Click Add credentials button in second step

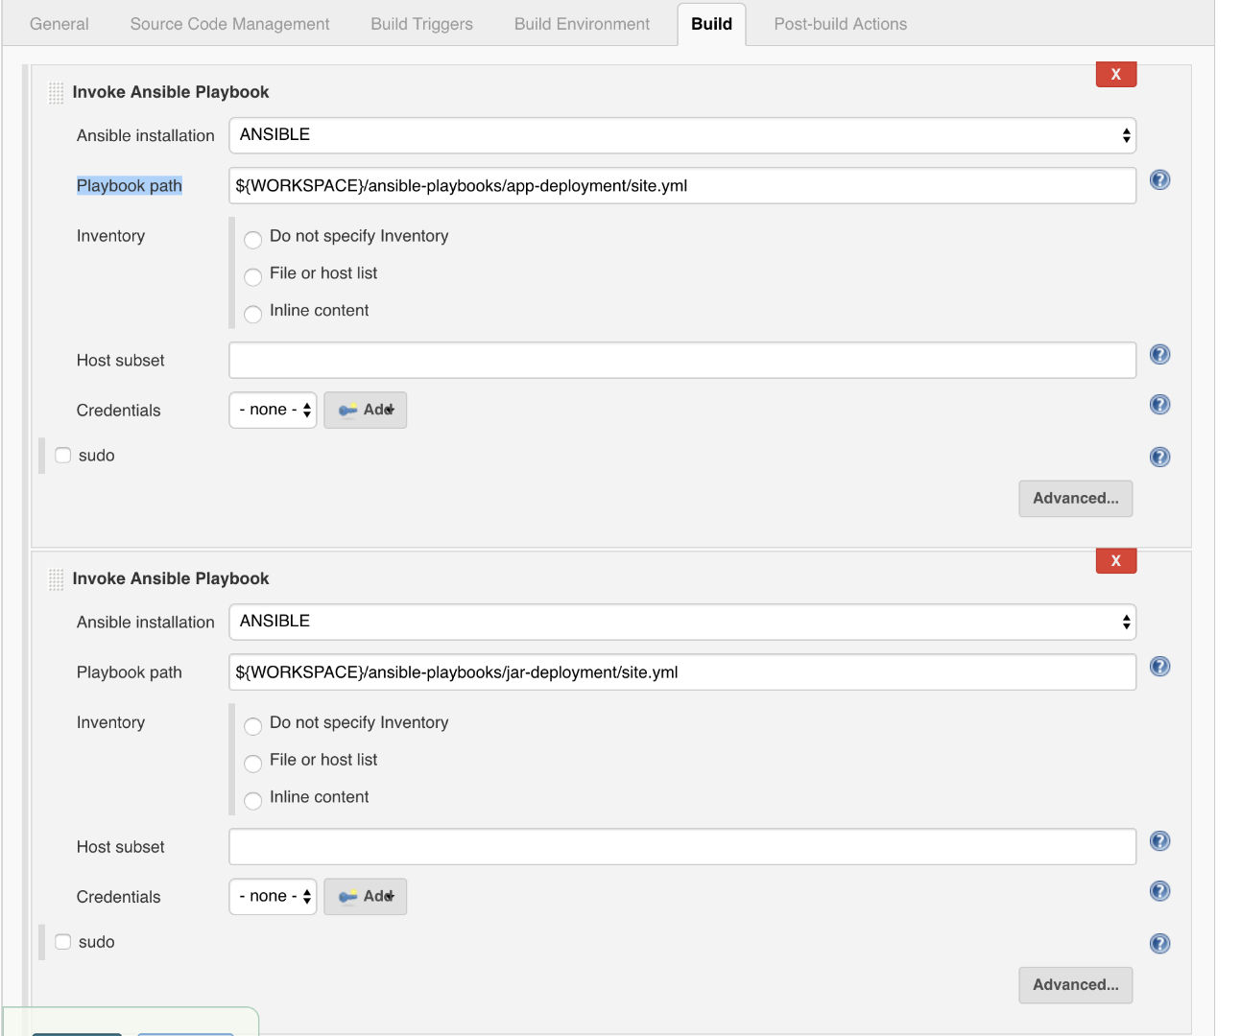366,896
